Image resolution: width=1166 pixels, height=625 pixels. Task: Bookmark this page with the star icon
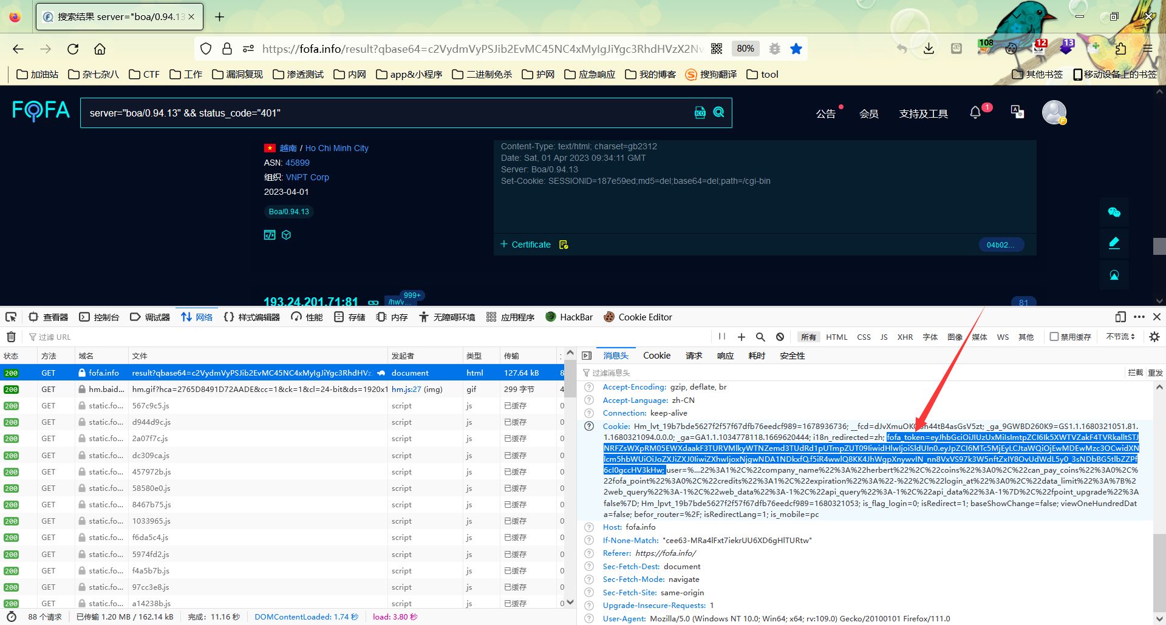tap(796, 49)
